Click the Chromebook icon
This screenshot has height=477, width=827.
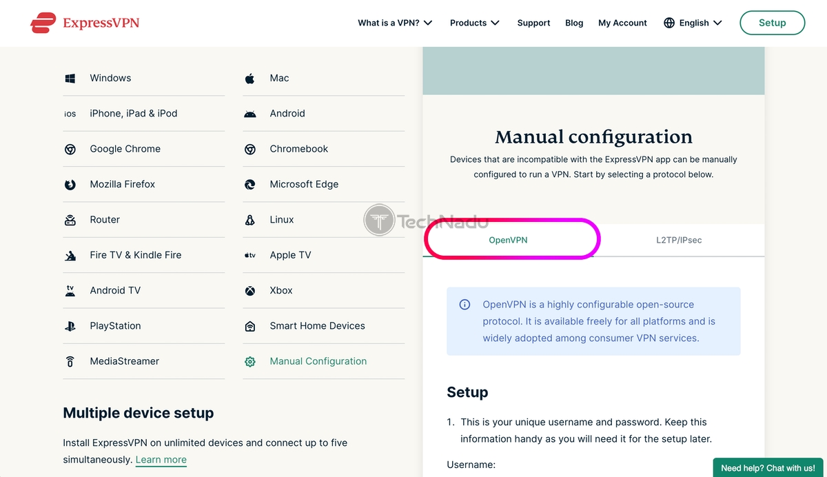(250, 149)
